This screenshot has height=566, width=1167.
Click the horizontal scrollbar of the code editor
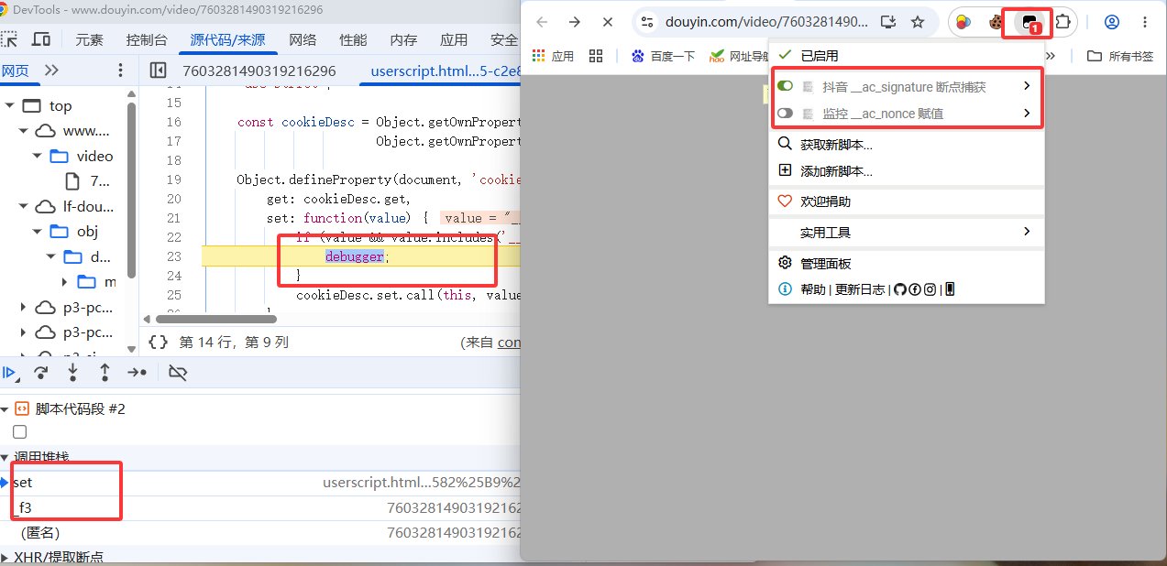217,318
